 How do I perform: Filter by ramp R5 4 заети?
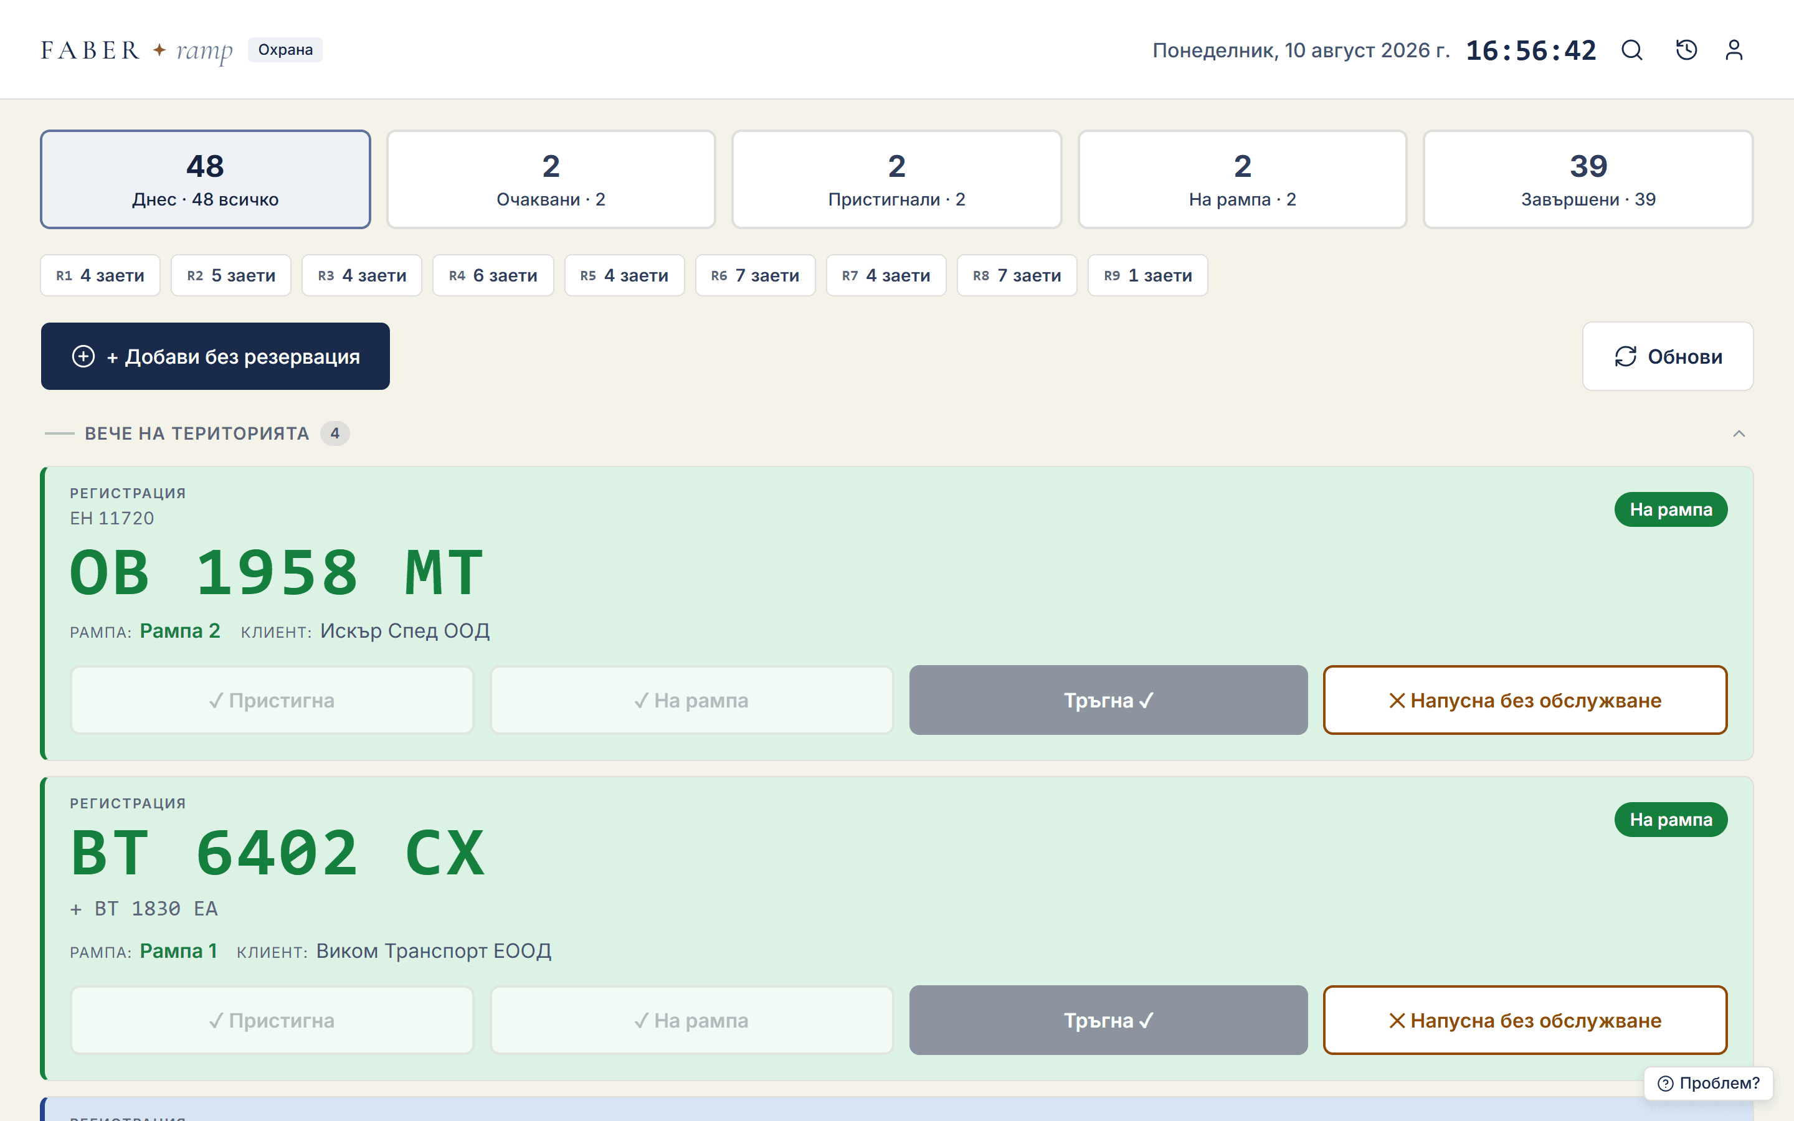pyautogui.click(x=624, y=276)
